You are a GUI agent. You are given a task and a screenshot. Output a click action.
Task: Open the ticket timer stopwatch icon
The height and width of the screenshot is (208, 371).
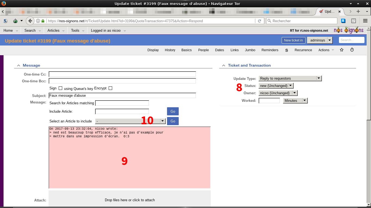(x=352, y=50)
